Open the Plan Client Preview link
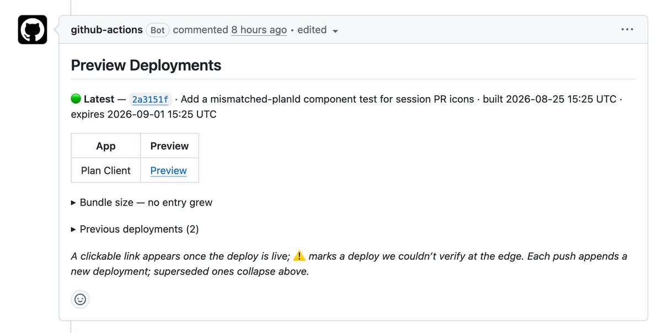662x333 pixels. coord(168,170)
